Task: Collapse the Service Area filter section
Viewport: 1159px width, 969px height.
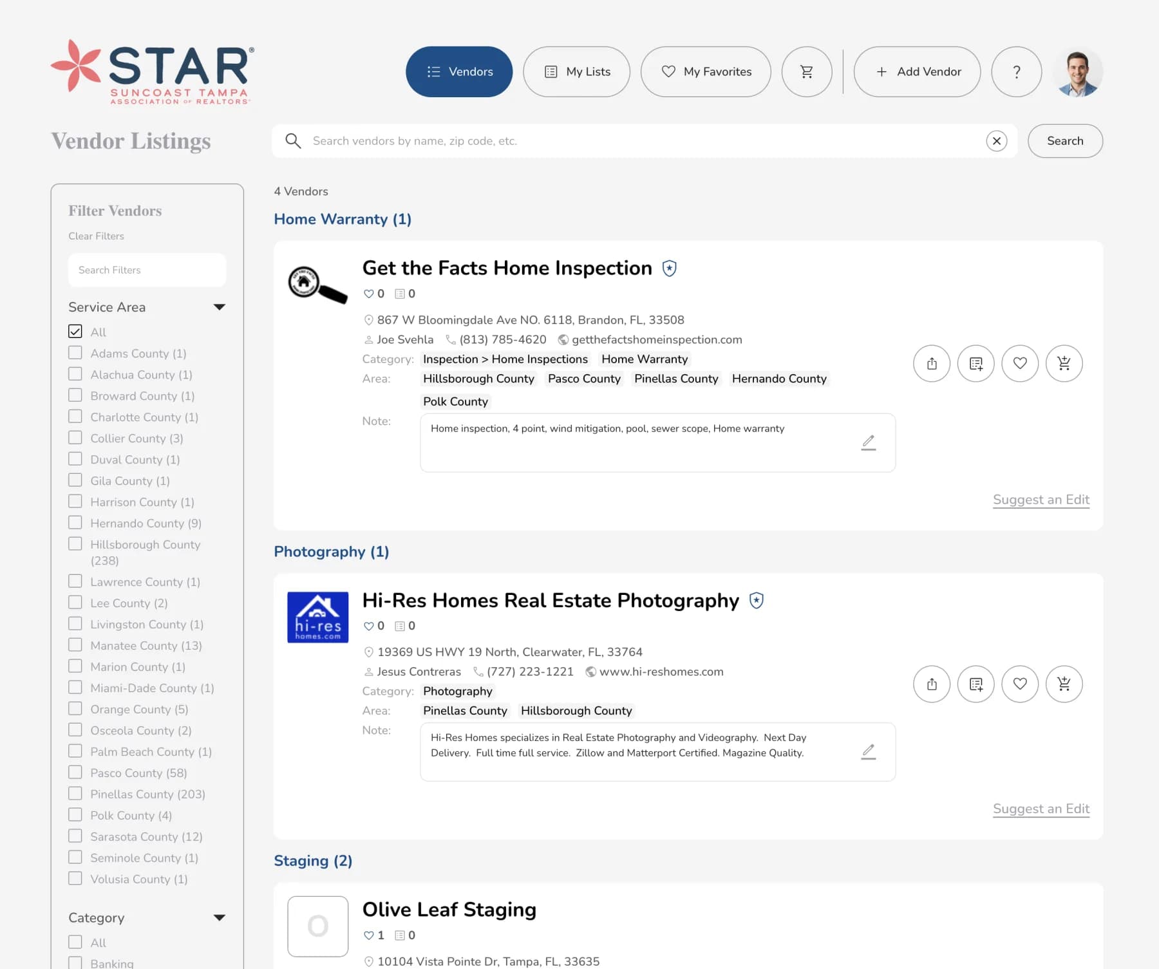Action: tap(219, 307)
